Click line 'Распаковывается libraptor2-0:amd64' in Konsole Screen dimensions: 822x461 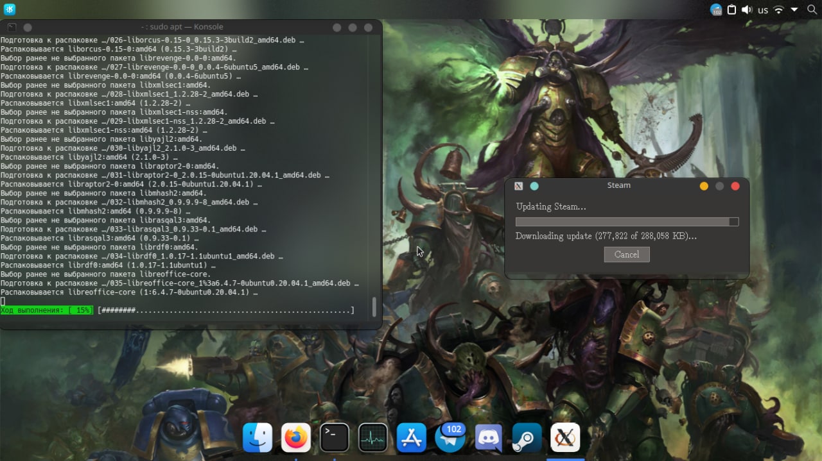pyautogui.click(x=136, y=185)
